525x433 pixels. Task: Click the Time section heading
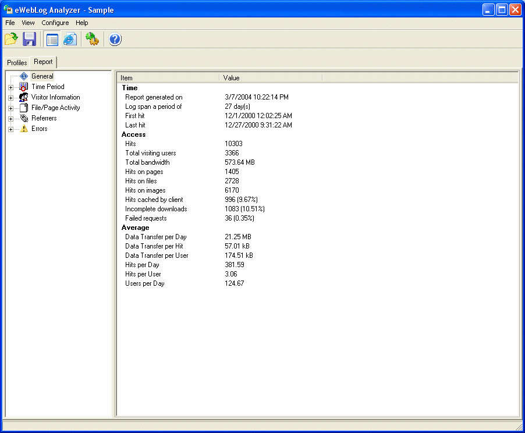[x=130, y=88]
